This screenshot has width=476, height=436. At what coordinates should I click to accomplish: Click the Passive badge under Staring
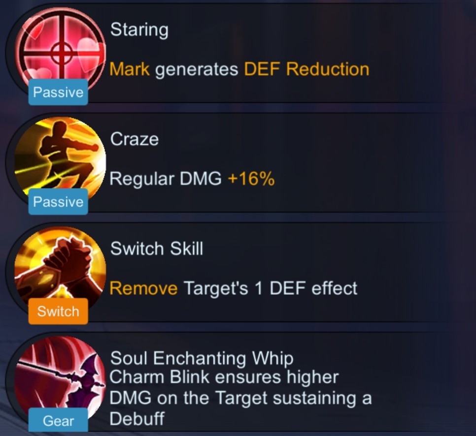(x=58, y=92)
